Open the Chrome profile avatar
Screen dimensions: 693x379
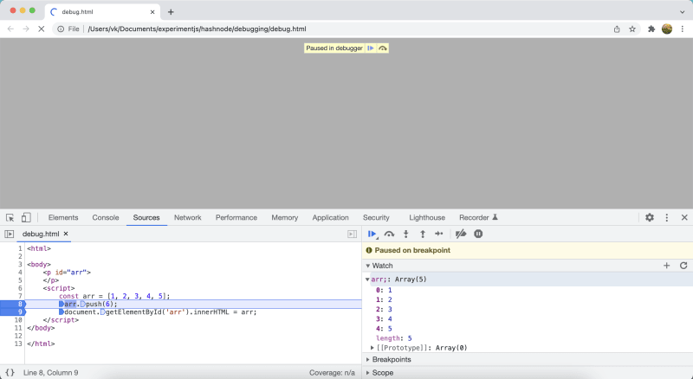point(667,29)
